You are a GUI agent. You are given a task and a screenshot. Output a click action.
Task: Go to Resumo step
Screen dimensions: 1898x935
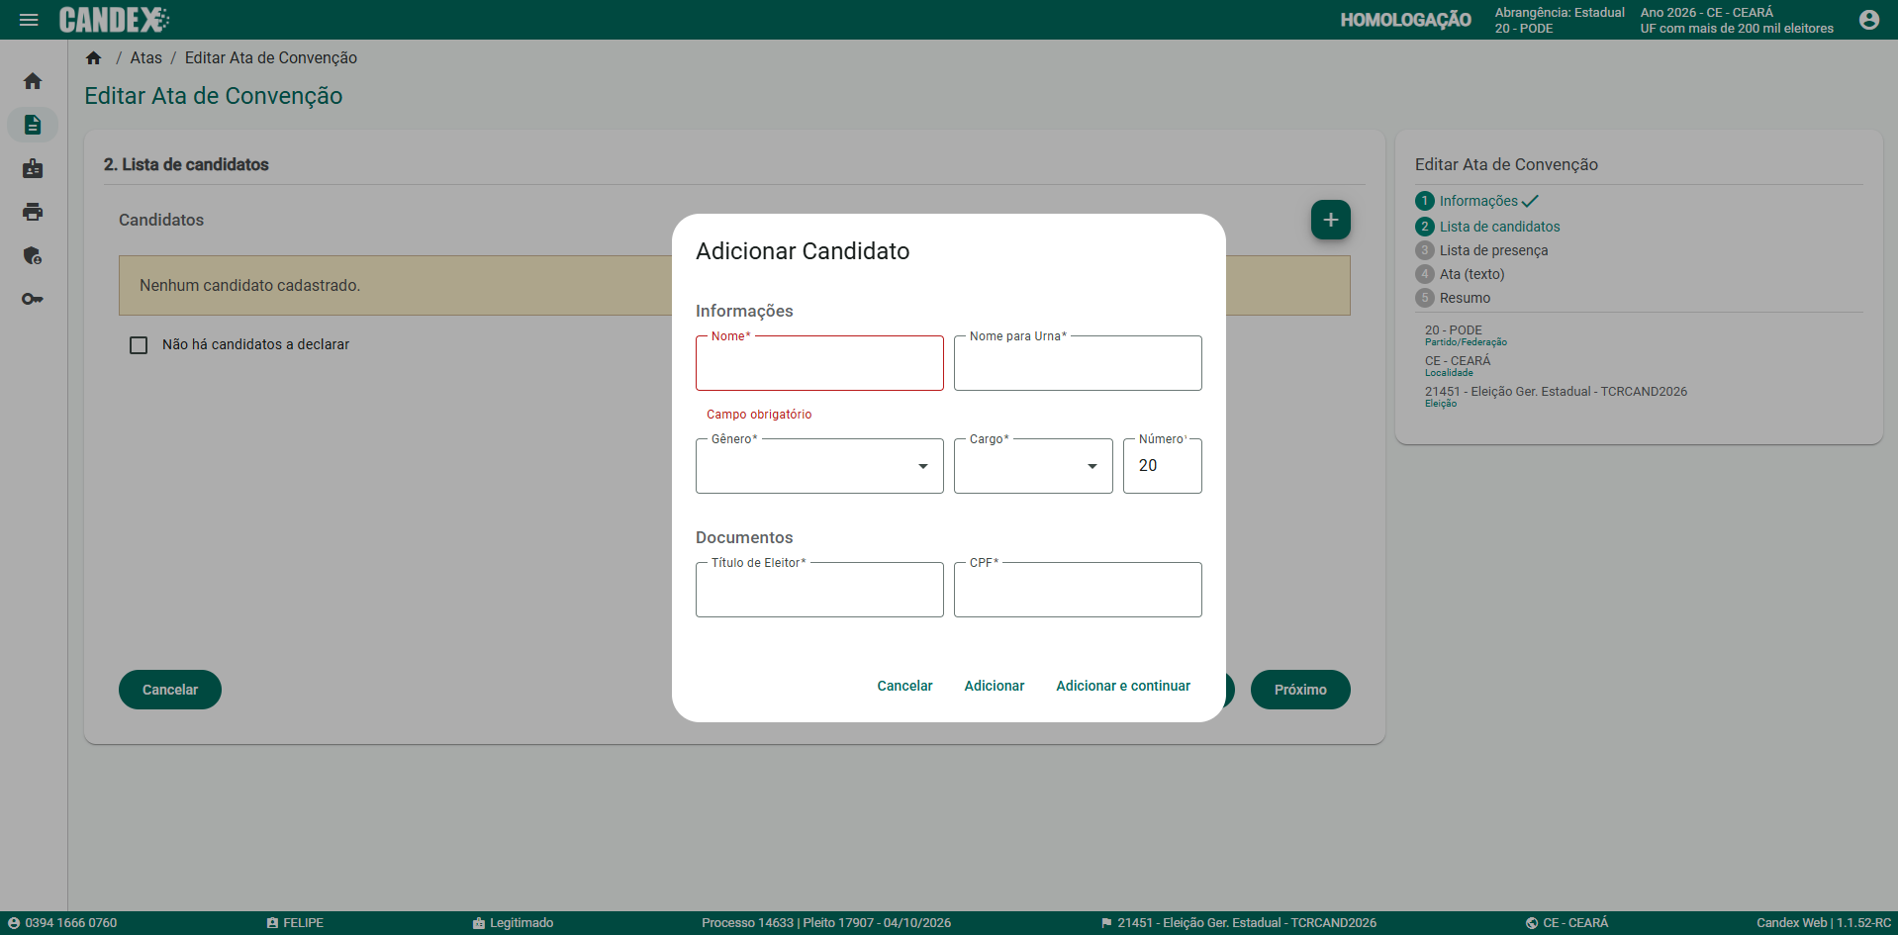(x=1465, y=298)
